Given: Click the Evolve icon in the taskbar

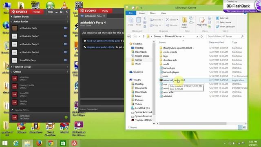Looking at the screenshot, I should 74,143.
